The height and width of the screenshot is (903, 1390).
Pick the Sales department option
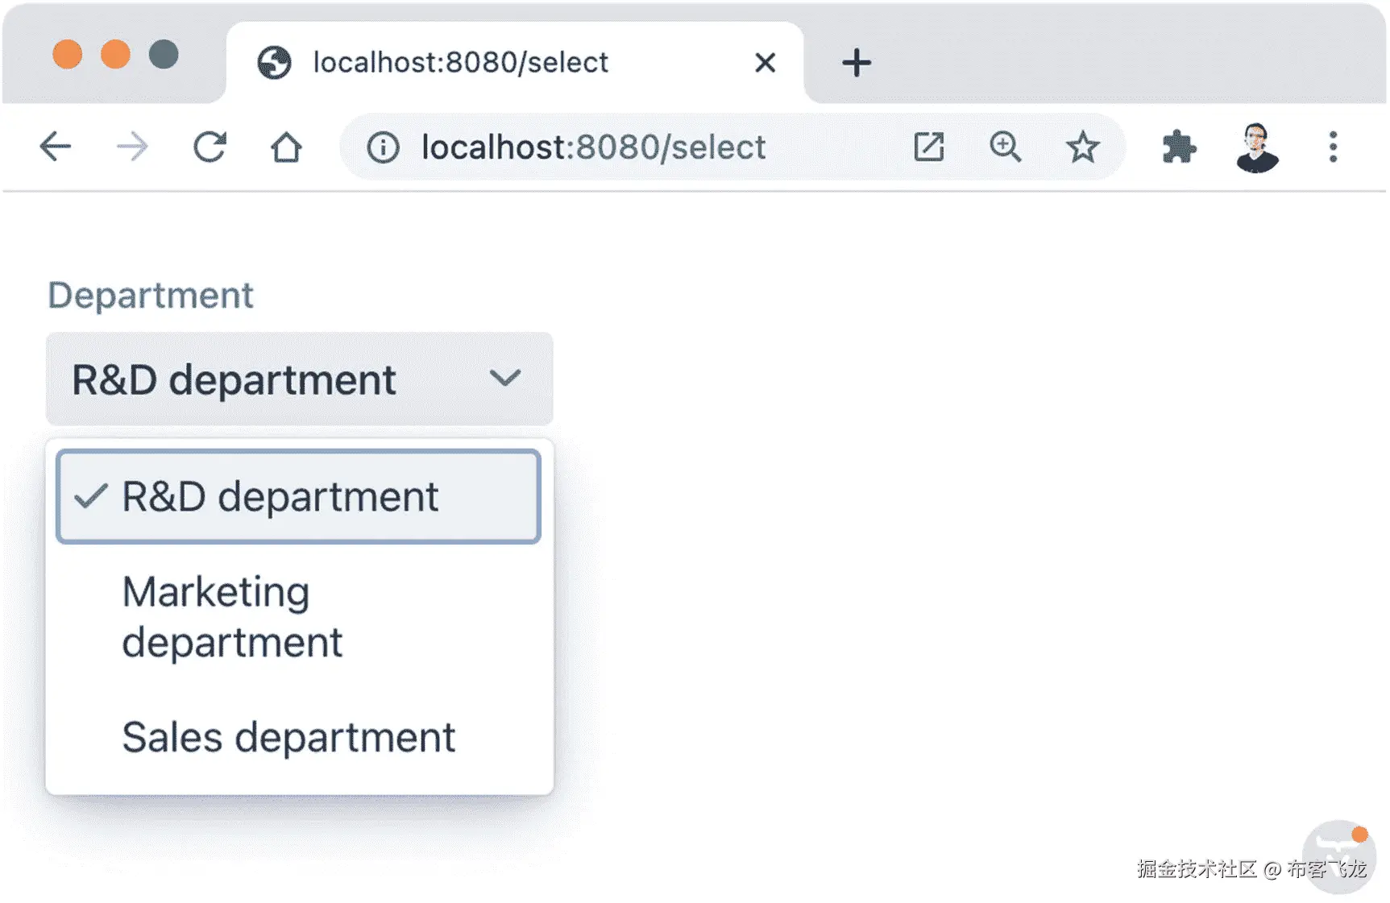tap(288, 737)
